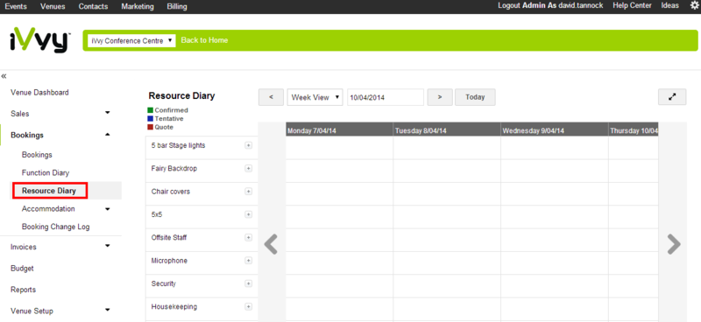Open the Billing top menu
701x322 pixels.
177,6
